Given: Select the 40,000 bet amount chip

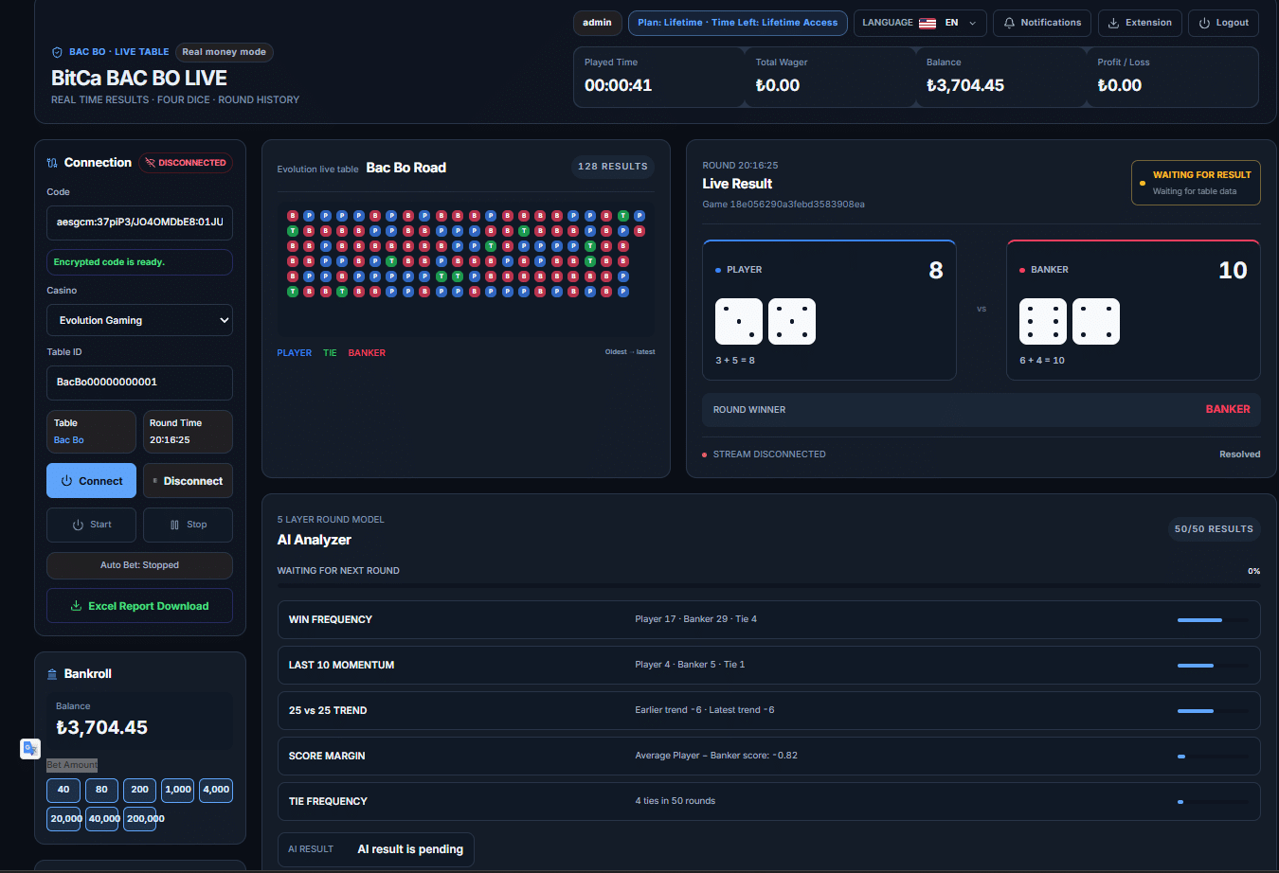Looking at the screenshot, I should tap(101, 819).
